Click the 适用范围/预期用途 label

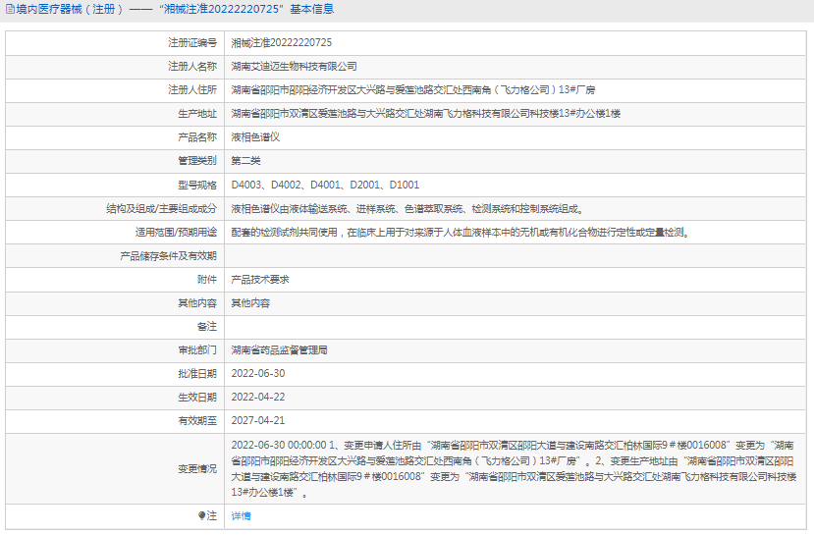click(176, 233)
